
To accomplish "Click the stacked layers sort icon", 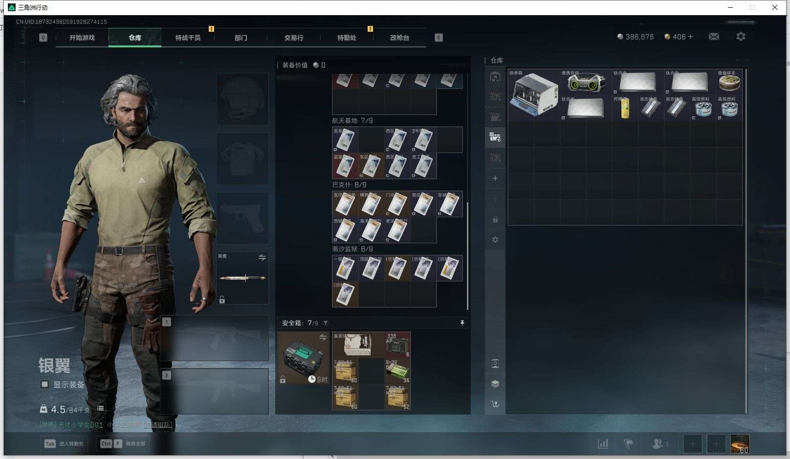I will pyautogui.click(x=495, y=384).
